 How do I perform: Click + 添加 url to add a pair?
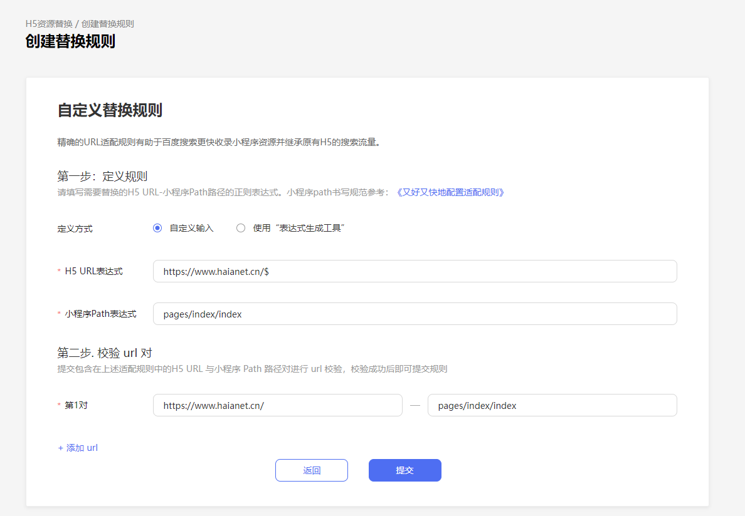click(x=78, y=448)
